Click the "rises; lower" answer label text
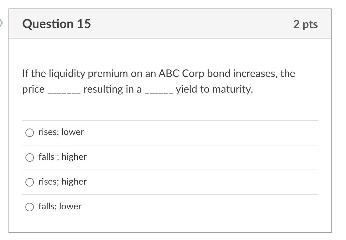346x240 pixels. tap(61, 132)
